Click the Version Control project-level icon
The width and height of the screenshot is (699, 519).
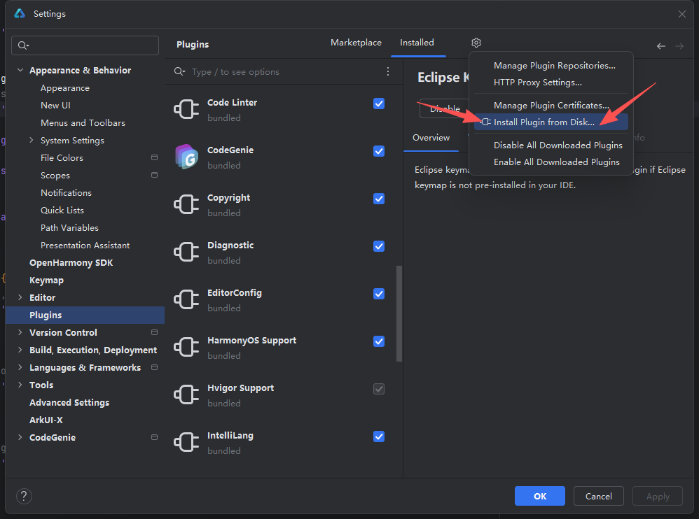[x=154, y=332]
